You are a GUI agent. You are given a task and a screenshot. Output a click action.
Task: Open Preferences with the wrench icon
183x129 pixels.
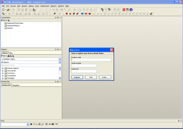coord(55,13)
